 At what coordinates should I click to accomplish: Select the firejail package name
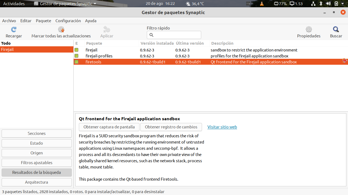[91, 50]
